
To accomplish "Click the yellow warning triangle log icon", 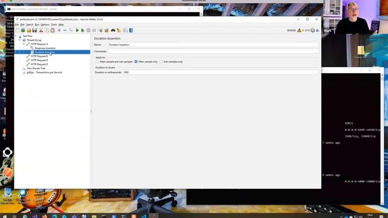I will tap(299, 30).
